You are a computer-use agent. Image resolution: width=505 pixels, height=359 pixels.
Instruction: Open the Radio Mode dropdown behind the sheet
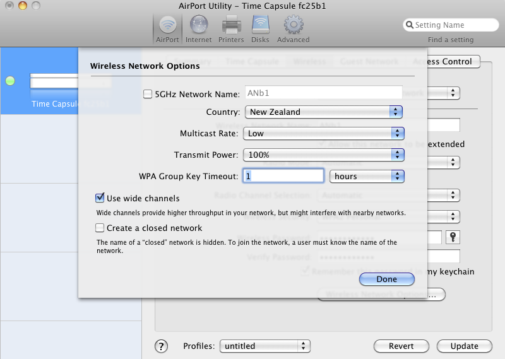pos(453,162)
